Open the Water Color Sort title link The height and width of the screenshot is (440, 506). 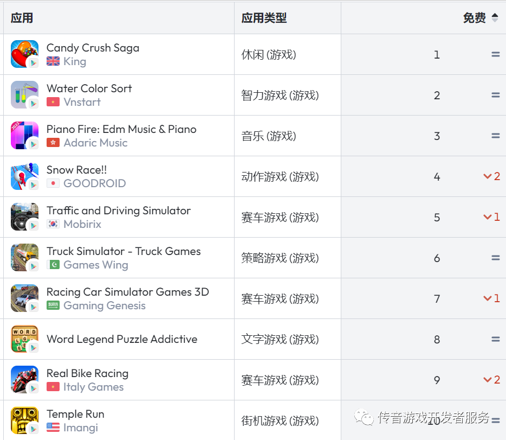[89, 88]
